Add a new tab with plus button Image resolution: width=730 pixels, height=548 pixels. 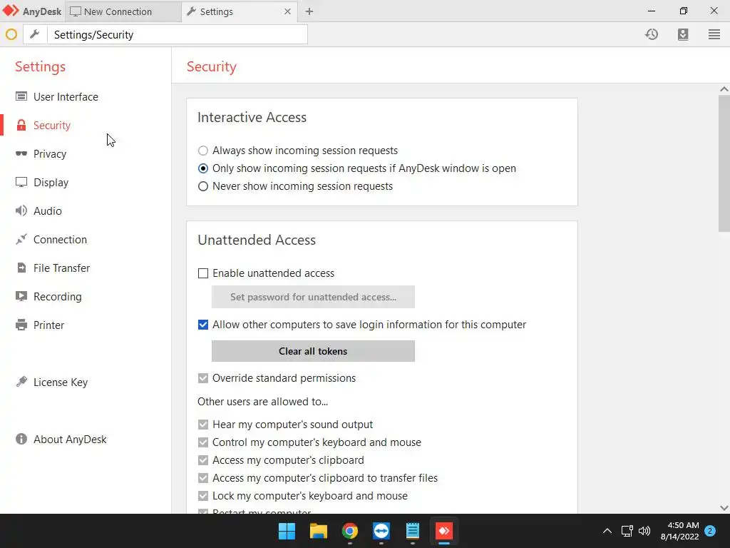tap(309, 11)
